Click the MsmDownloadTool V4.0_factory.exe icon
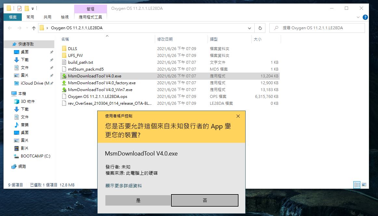 [x=64, y=83]
